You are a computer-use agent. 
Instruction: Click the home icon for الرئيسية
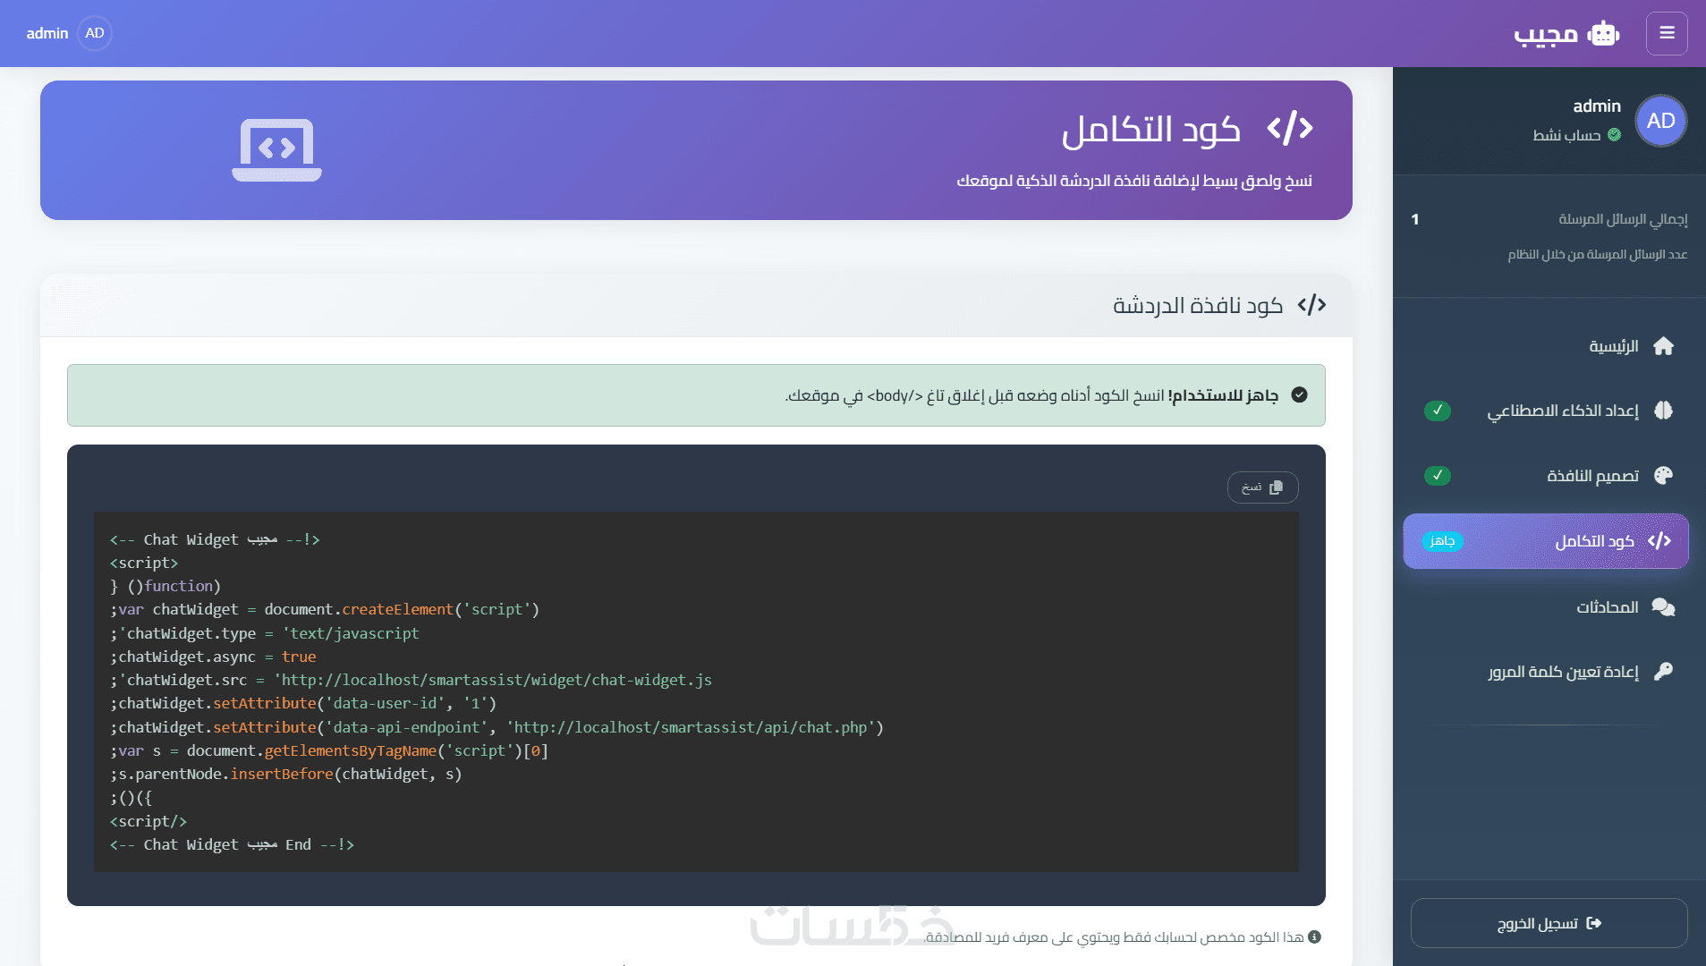click(x=1663, y=346)
